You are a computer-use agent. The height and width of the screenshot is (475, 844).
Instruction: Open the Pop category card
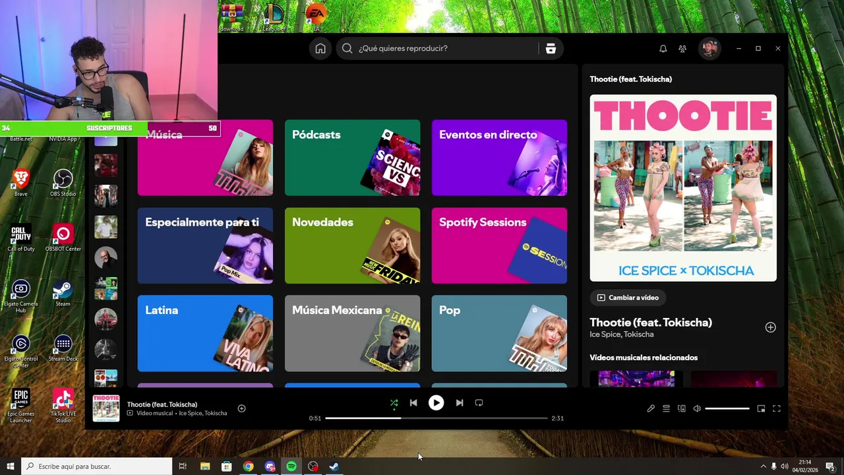click(x=499, y=333)
